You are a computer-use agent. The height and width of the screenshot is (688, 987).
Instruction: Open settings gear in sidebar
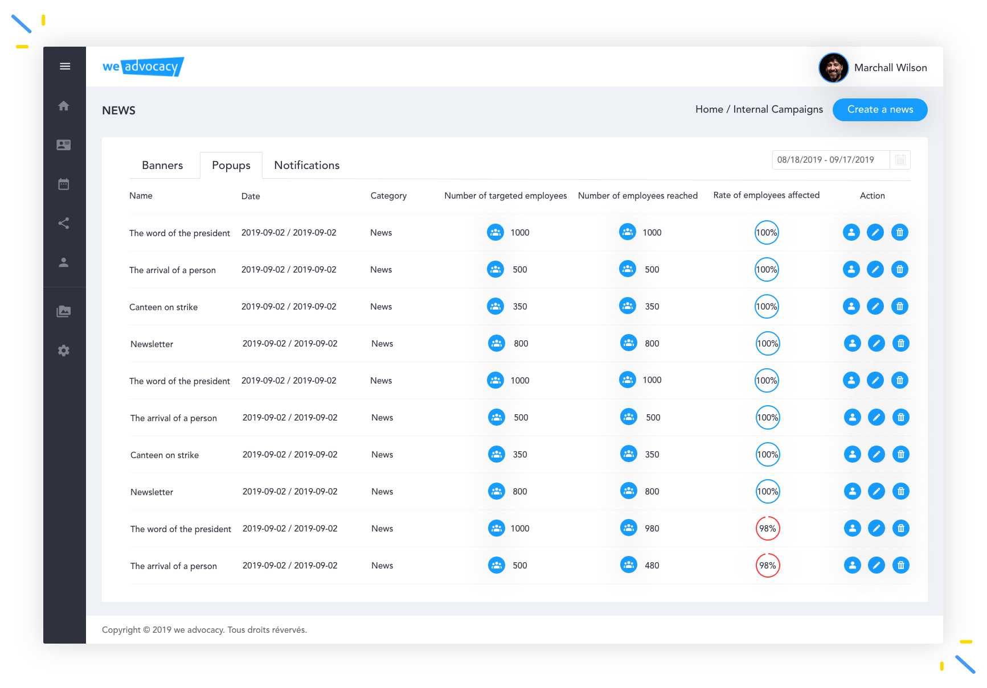point(64,351)
